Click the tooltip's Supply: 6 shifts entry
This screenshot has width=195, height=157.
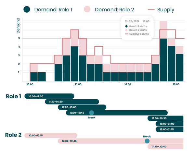139,34
